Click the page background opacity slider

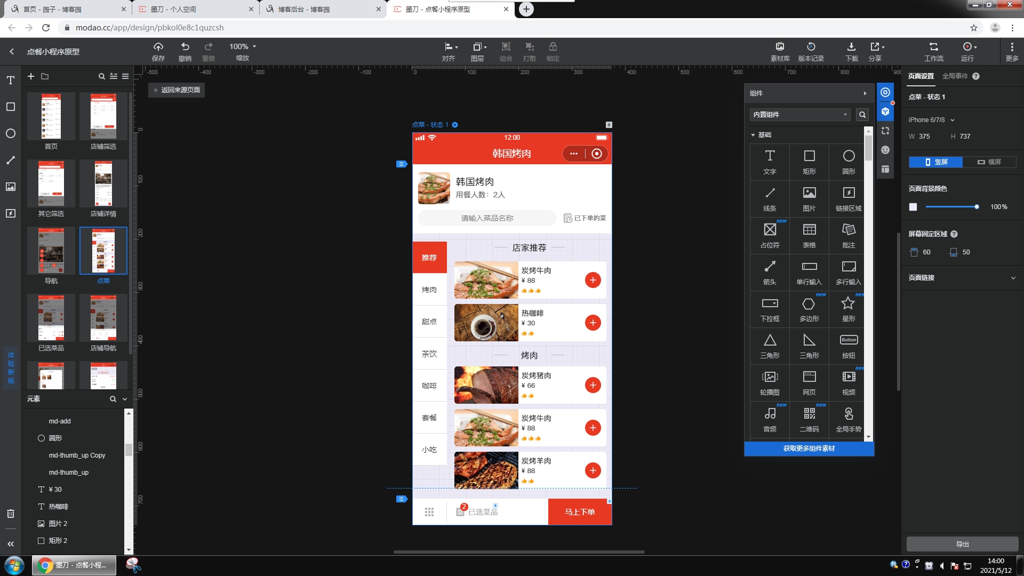click(951, 207)
